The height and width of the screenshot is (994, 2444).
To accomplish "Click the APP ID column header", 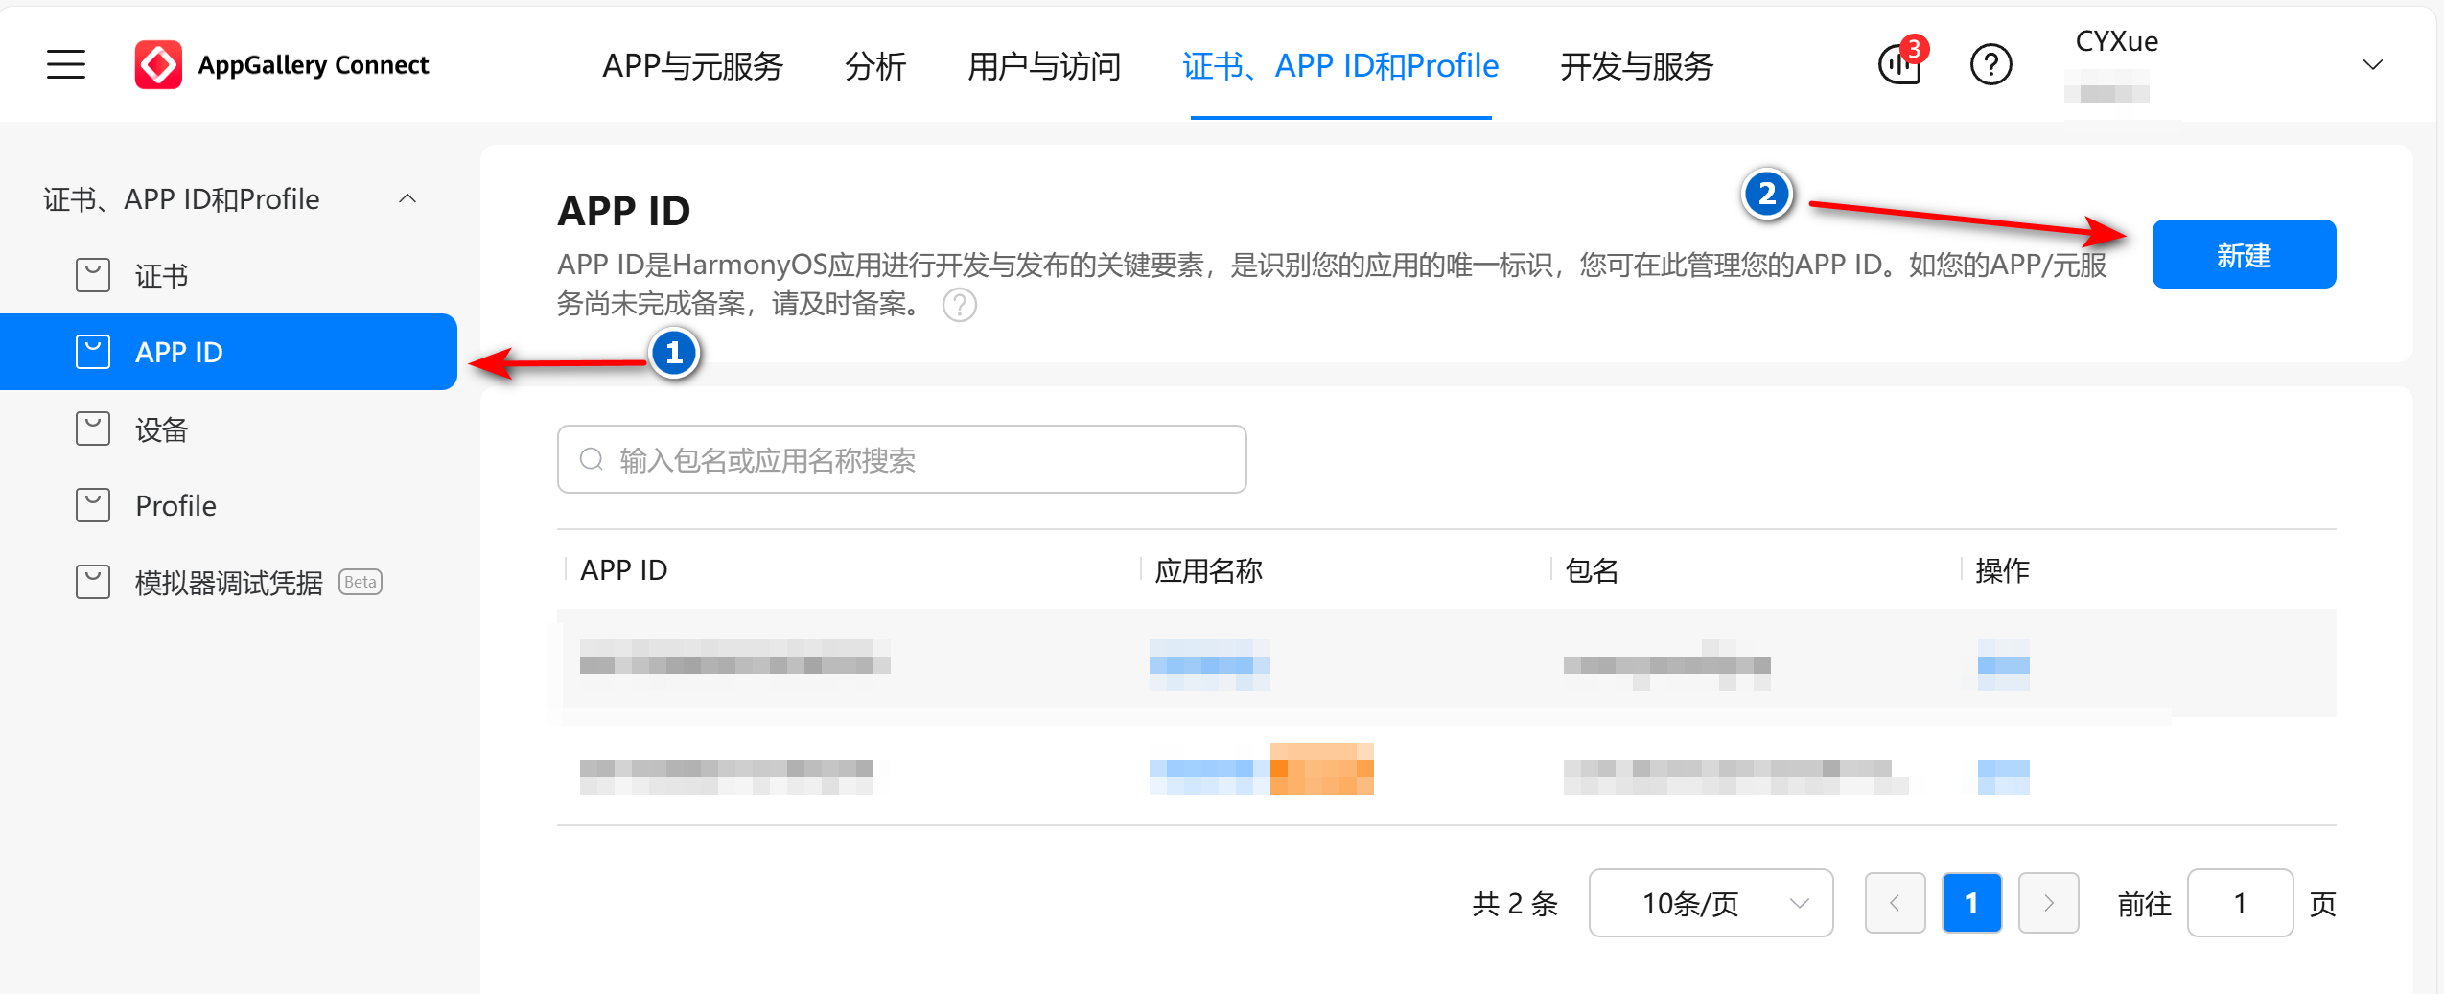I will click(623, 570).
